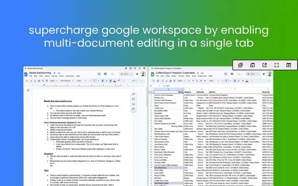Click the add-pane icon in enlarged callout toolbar
This screenshot has height=186, width=298.
pyautogui.click(x=240, y=65)
